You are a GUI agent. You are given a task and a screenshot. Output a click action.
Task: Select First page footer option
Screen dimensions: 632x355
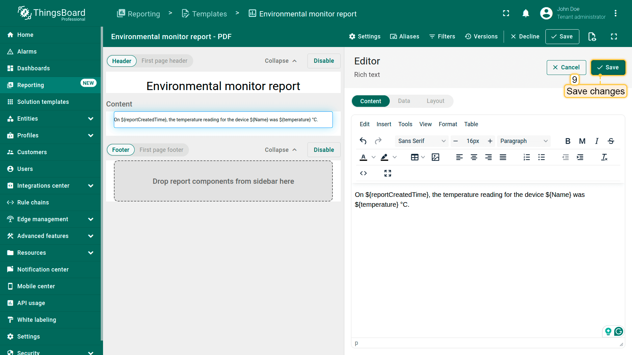coord(161,150)
